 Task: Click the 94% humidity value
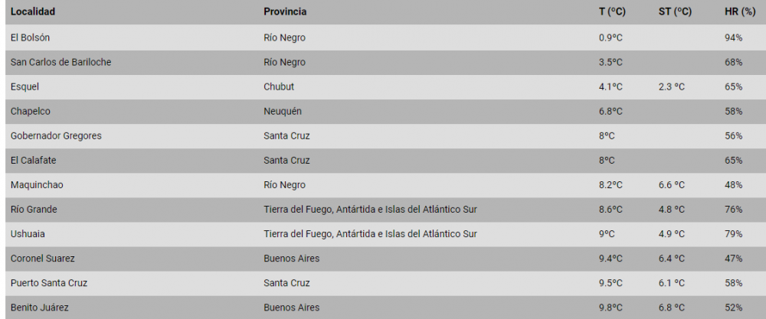(733, 37)
